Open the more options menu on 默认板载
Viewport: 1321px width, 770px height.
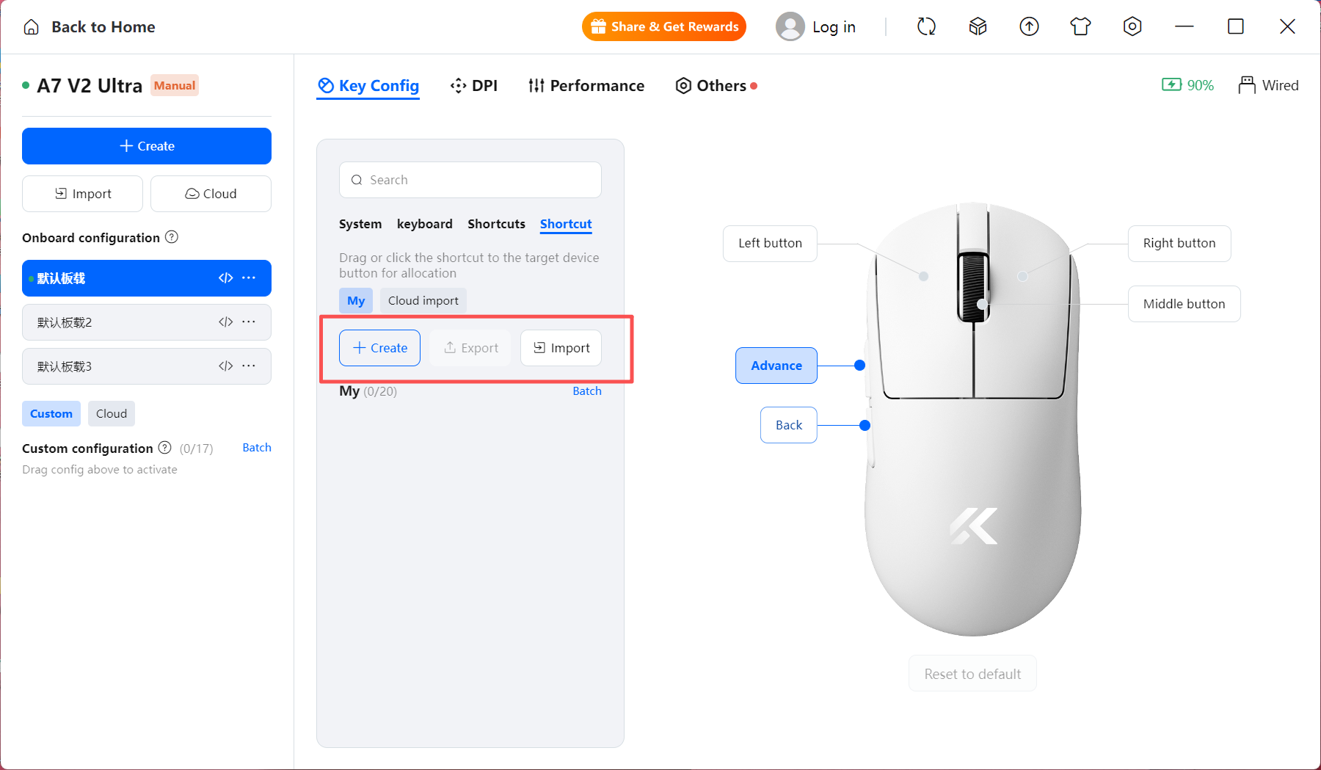point(249,278)
